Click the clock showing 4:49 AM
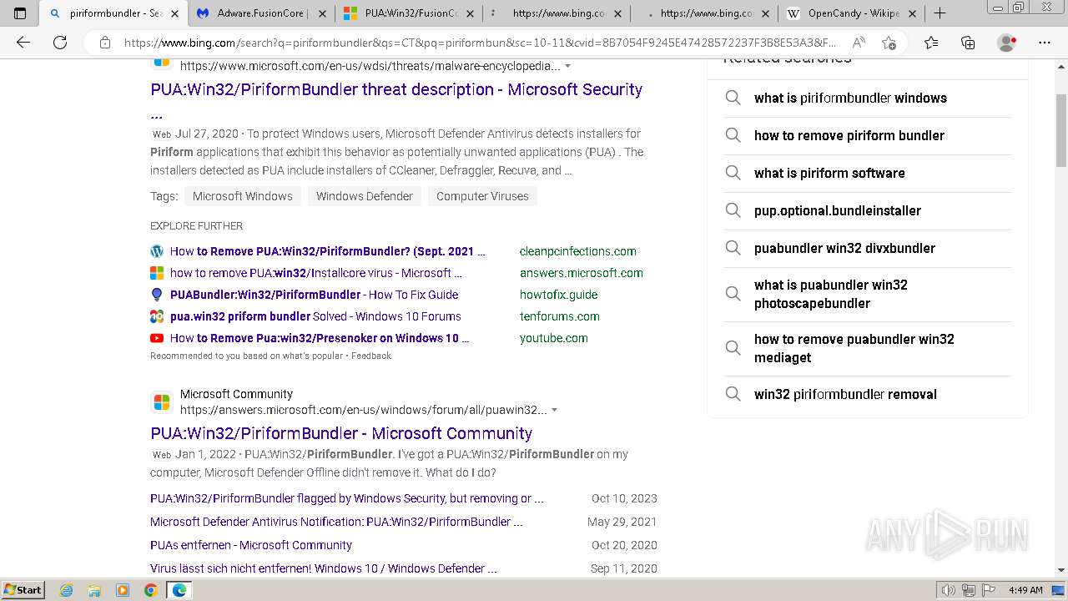The height and width of the screenshot is (601, 1068). [x=1025, y=590]
